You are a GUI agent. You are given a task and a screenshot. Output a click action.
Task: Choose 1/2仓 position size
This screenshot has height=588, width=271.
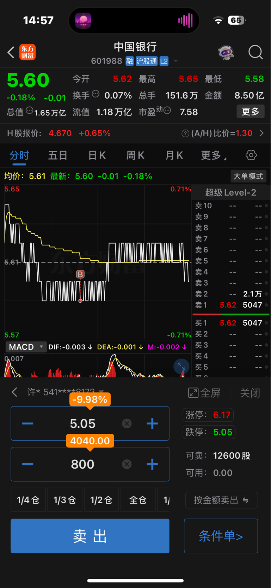101,500
